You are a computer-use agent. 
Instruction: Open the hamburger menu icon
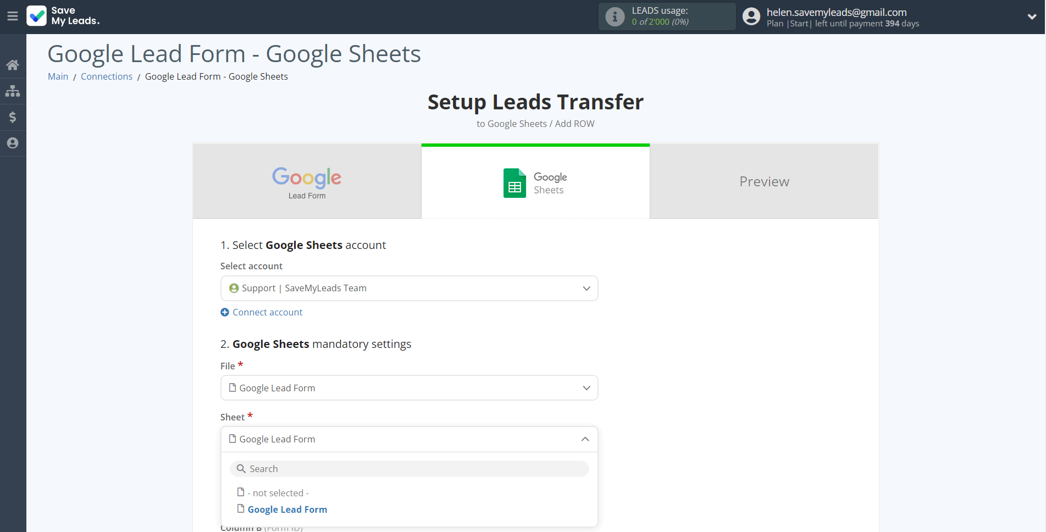(x=13, y=16)
